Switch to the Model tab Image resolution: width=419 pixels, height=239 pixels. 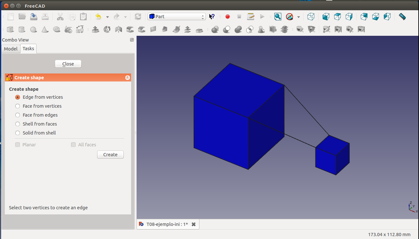click(x=11, y=49)
